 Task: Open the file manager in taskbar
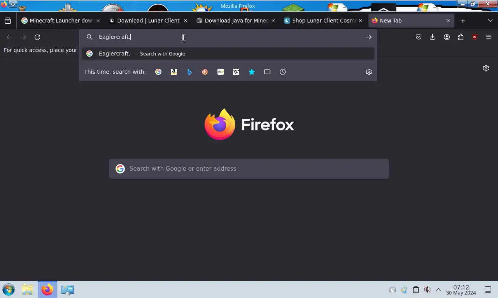point(27,289)
